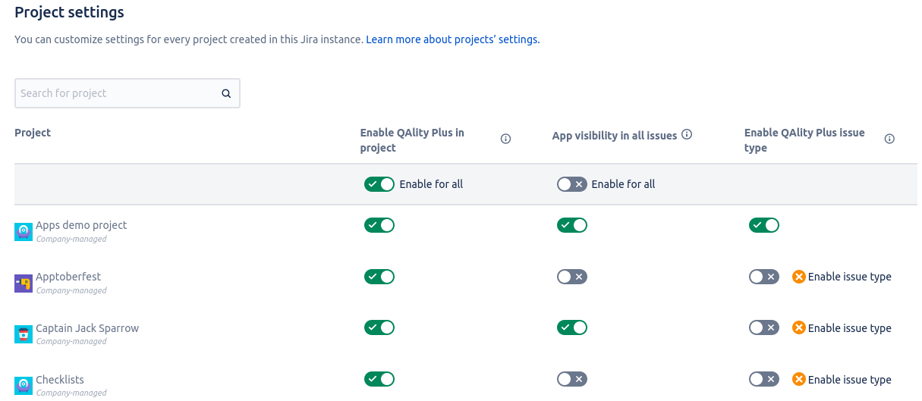Screen dimensions: 922x401
Task: Disable QAlity Plus for Apps demo project
Action: [x=379, y=225]
